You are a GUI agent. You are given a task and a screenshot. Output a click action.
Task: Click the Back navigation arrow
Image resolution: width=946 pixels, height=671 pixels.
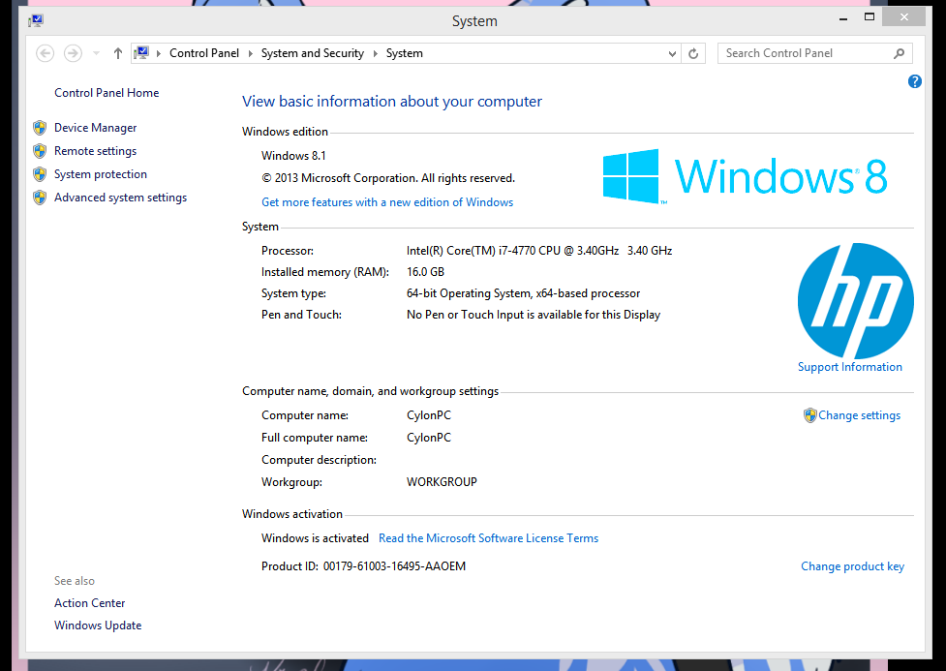point(45,53)
